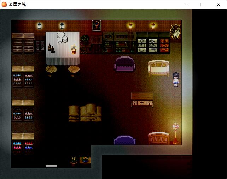Click the orange sun icon in title bar

(x=4, y=5)
